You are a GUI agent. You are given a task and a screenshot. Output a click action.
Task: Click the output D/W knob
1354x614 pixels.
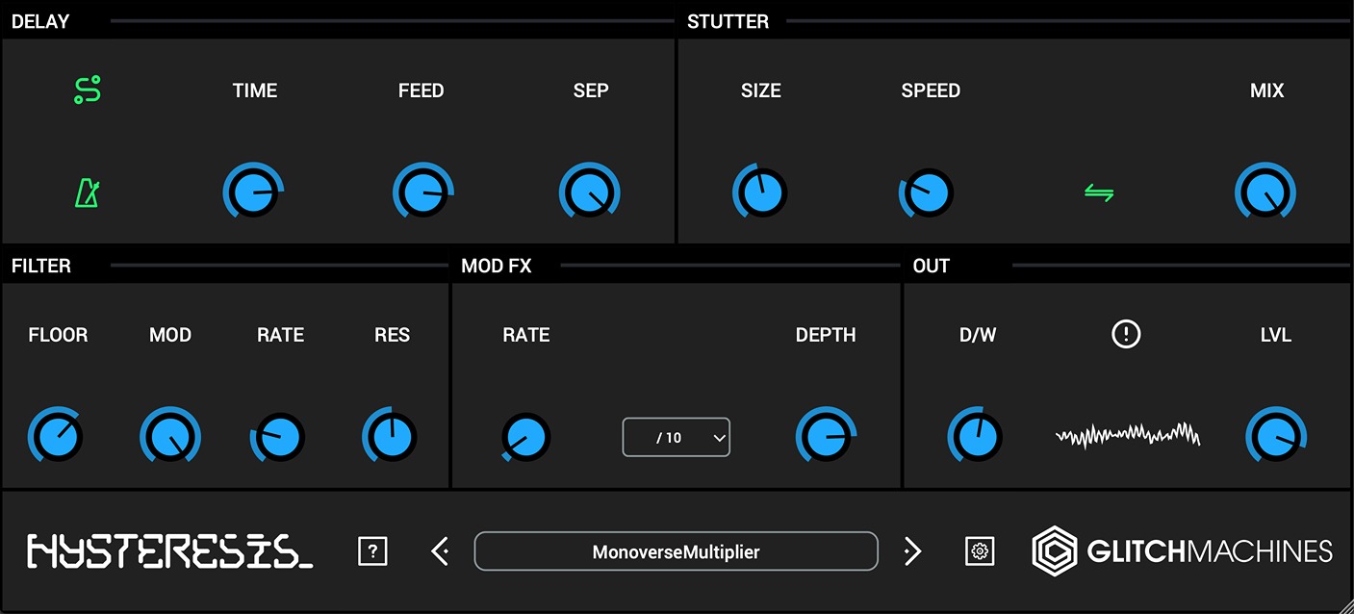pyautogui.click(x=977, y=437)
